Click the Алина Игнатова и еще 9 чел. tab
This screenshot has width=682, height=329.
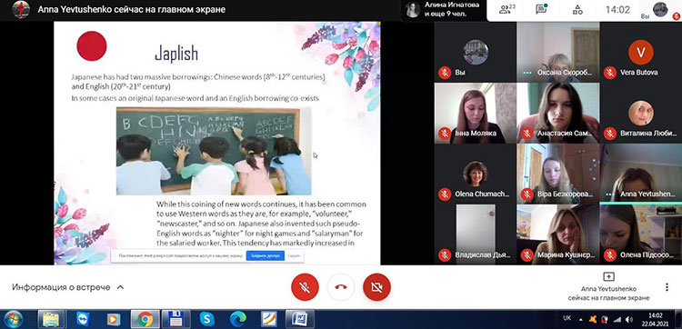pos(443,10)
